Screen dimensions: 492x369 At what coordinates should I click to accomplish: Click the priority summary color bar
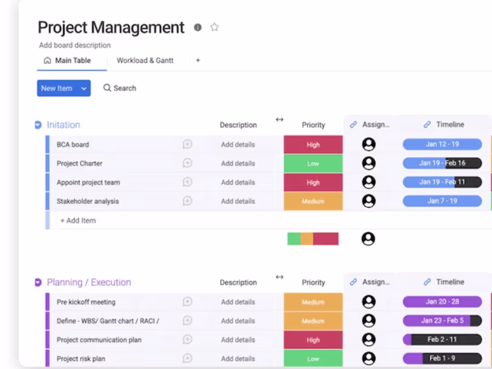coord(313,239)
